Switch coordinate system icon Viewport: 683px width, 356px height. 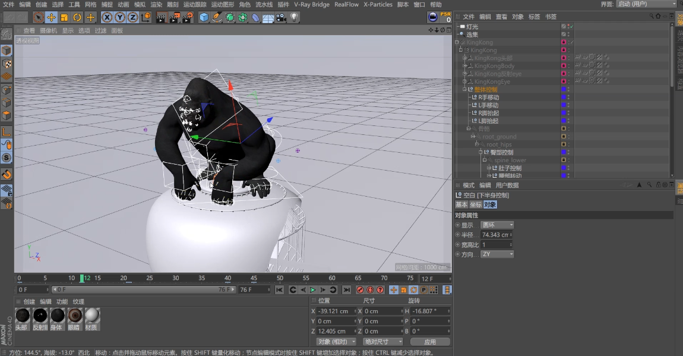pyautogui.click(x=146, y=17)
